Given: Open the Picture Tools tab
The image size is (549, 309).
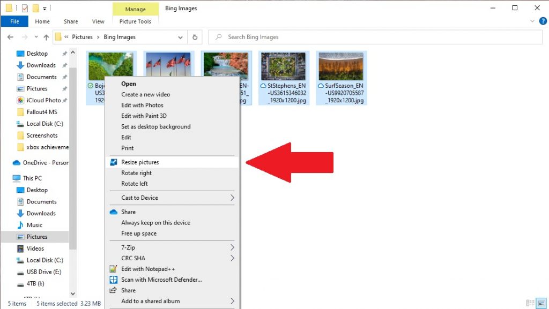Looking at the screenshot, I should tap(135, 21).
